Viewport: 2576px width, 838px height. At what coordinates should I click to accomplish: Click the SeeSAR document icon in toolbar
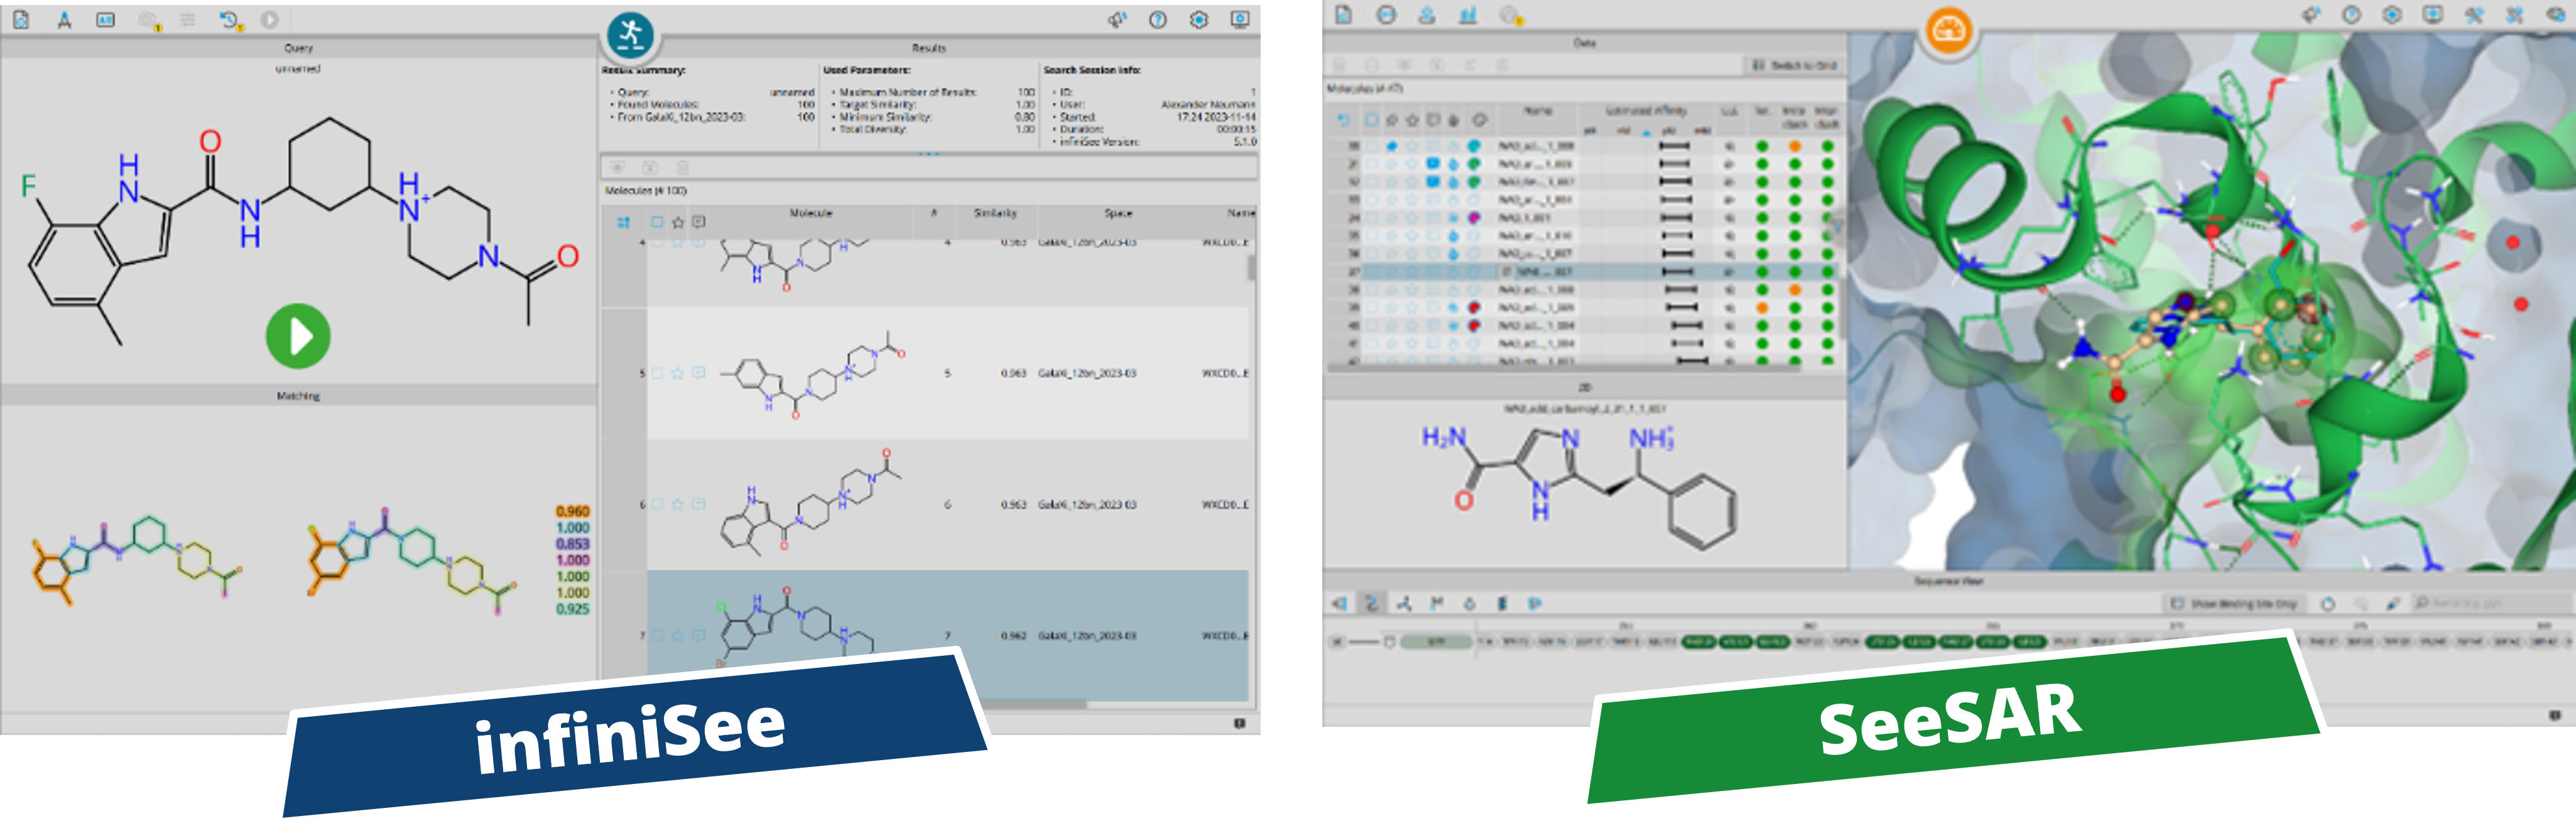coord(1343,15)
